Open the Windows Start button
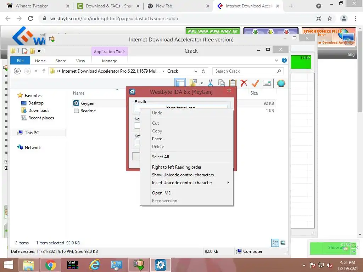The height and width of the screenshot is (272, 363). [x=9, y=265]
